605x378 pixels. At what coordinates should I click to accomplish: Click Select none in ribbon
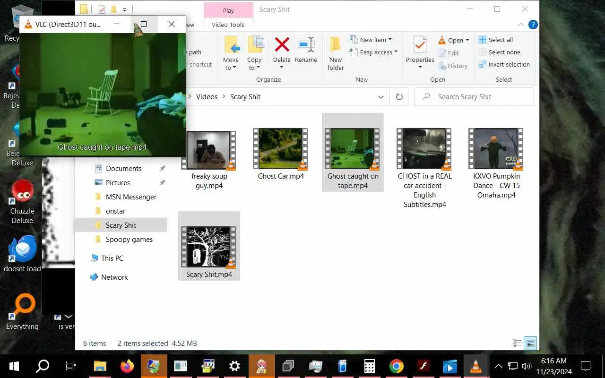click(x=500, y=52)
